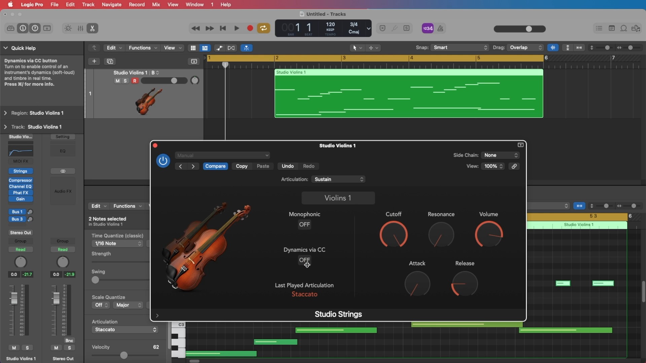Open the Window menu
Viewport: 646px width, 363px height.
click(x=194, y=4)
